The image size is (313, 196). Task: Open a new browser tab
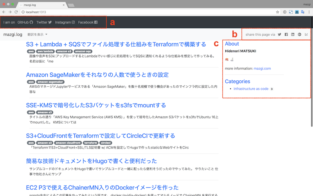click(71, 5)
